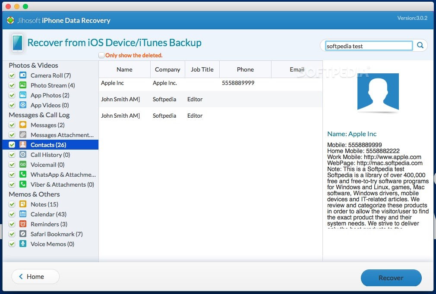Uncheck the Safari Bookmark checkbox
This screenshot has width=436, height=294.
[12, 234]
